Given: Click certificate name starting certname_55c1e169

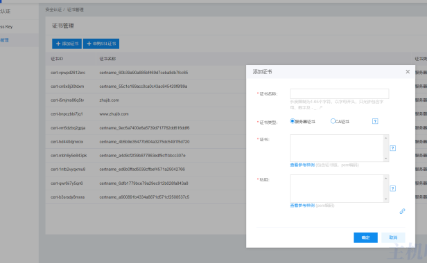Looking at the screenshot, I should (x=143, y=87).
